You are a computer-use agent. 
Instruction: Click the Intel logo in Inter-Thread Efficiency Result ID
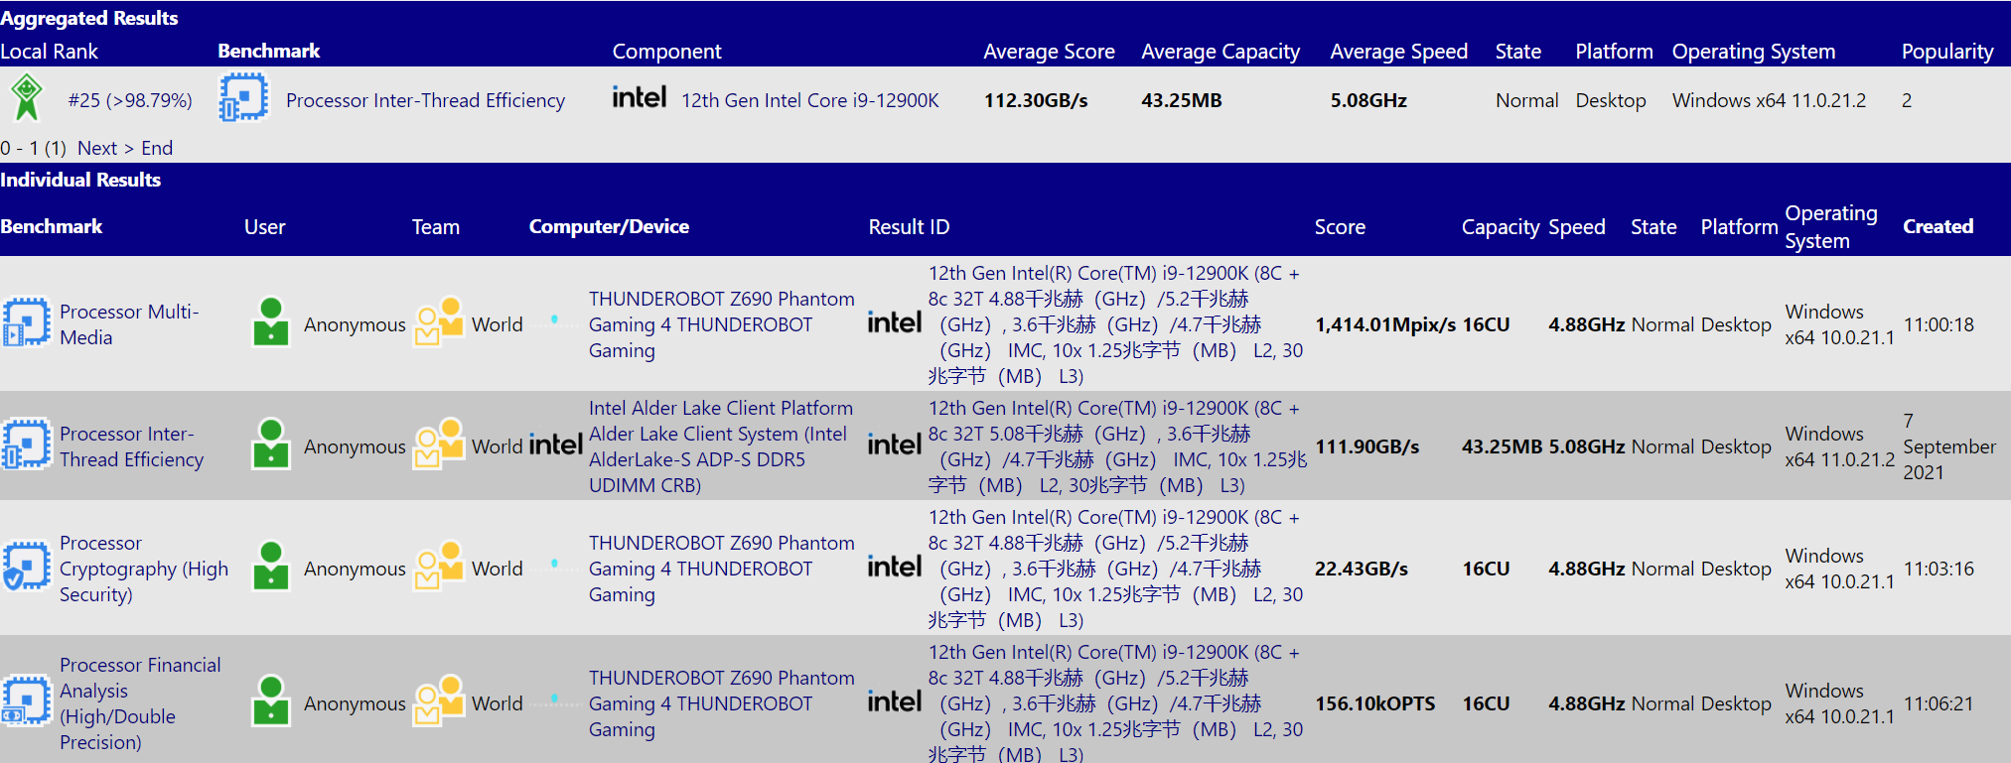point(894,445)
